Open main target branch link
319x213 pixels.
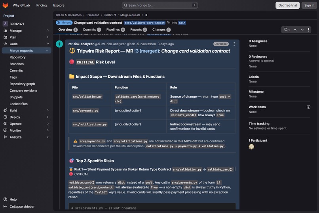(x=182, y=23)
